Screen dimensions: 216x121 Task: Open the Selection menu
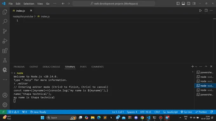tap(29, 4)
